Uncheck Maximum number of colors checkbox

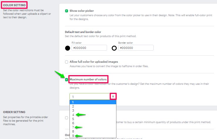tap(67, 80)
